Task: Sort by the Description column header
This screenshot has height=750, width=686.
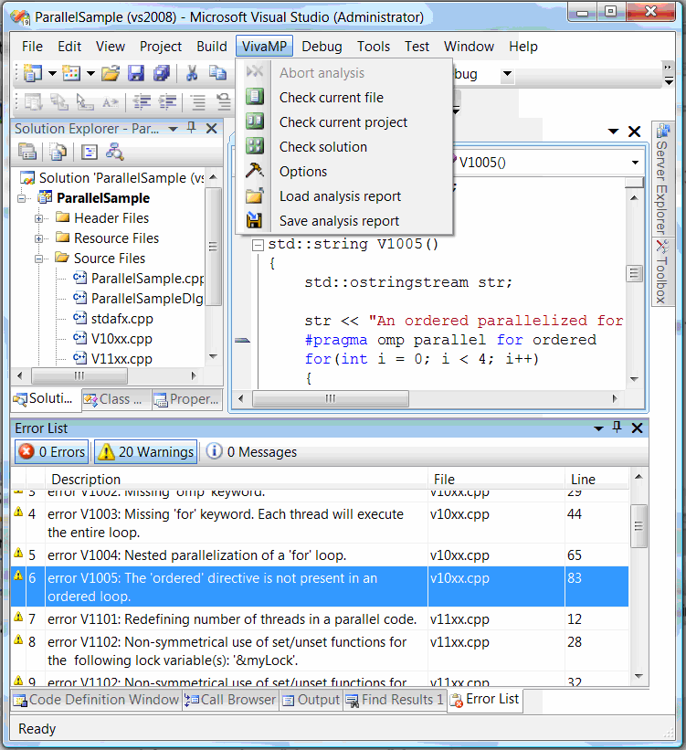Action: 237,479
